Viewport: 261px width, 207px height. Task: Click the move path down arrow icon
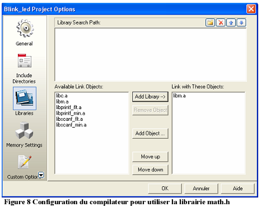point(241,23)
